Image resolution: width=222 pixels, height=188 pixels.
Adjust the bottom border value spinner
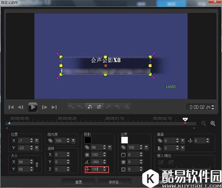pos(141,169)
